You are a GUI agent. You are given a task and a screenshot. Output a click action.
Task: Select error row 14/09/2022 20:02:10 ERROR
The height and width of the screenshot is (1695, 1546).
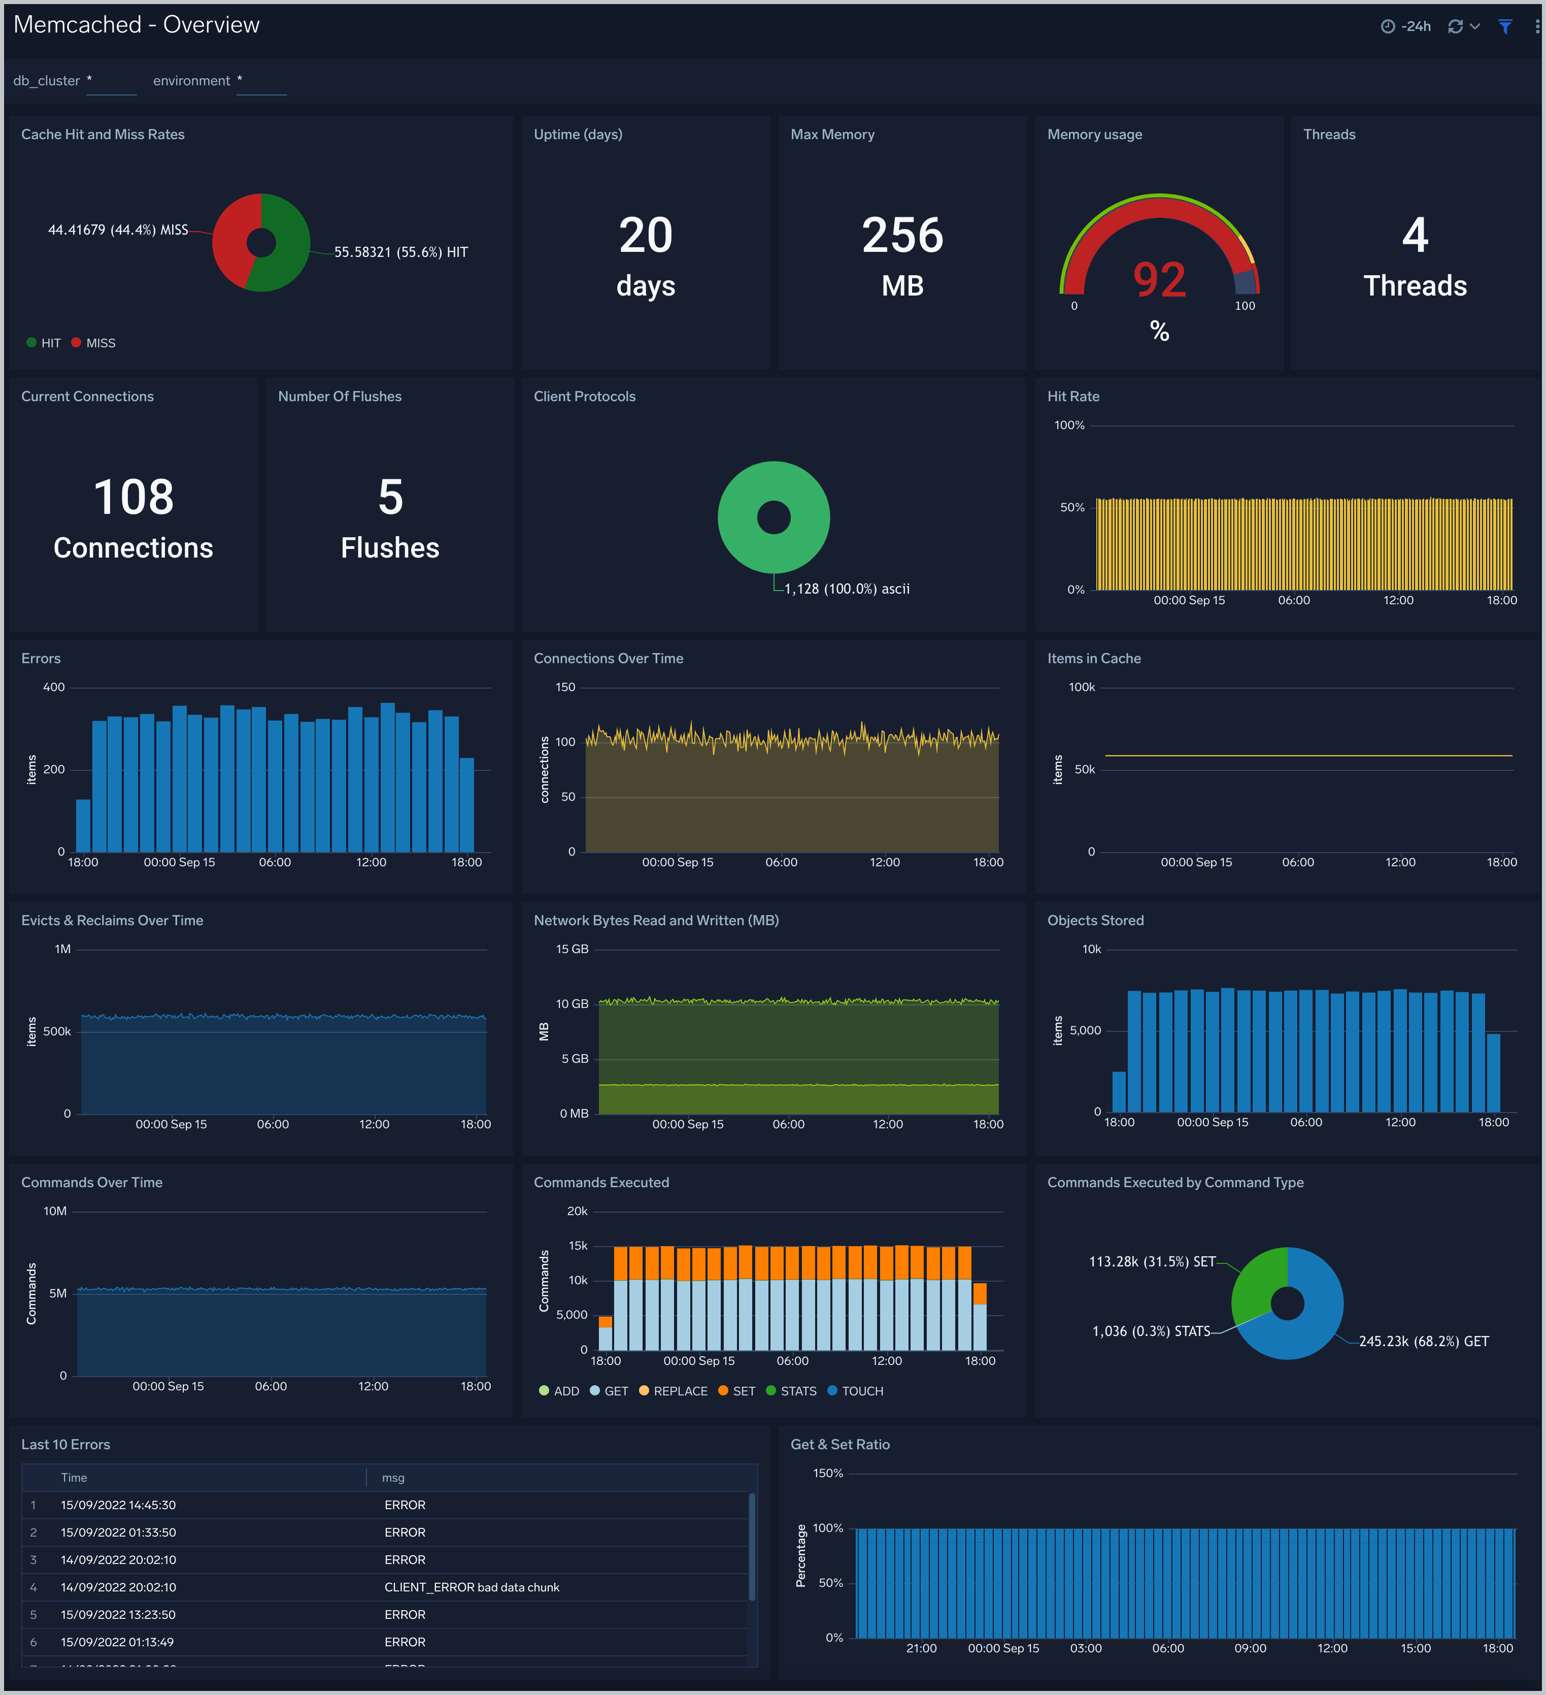(385, 1559)
